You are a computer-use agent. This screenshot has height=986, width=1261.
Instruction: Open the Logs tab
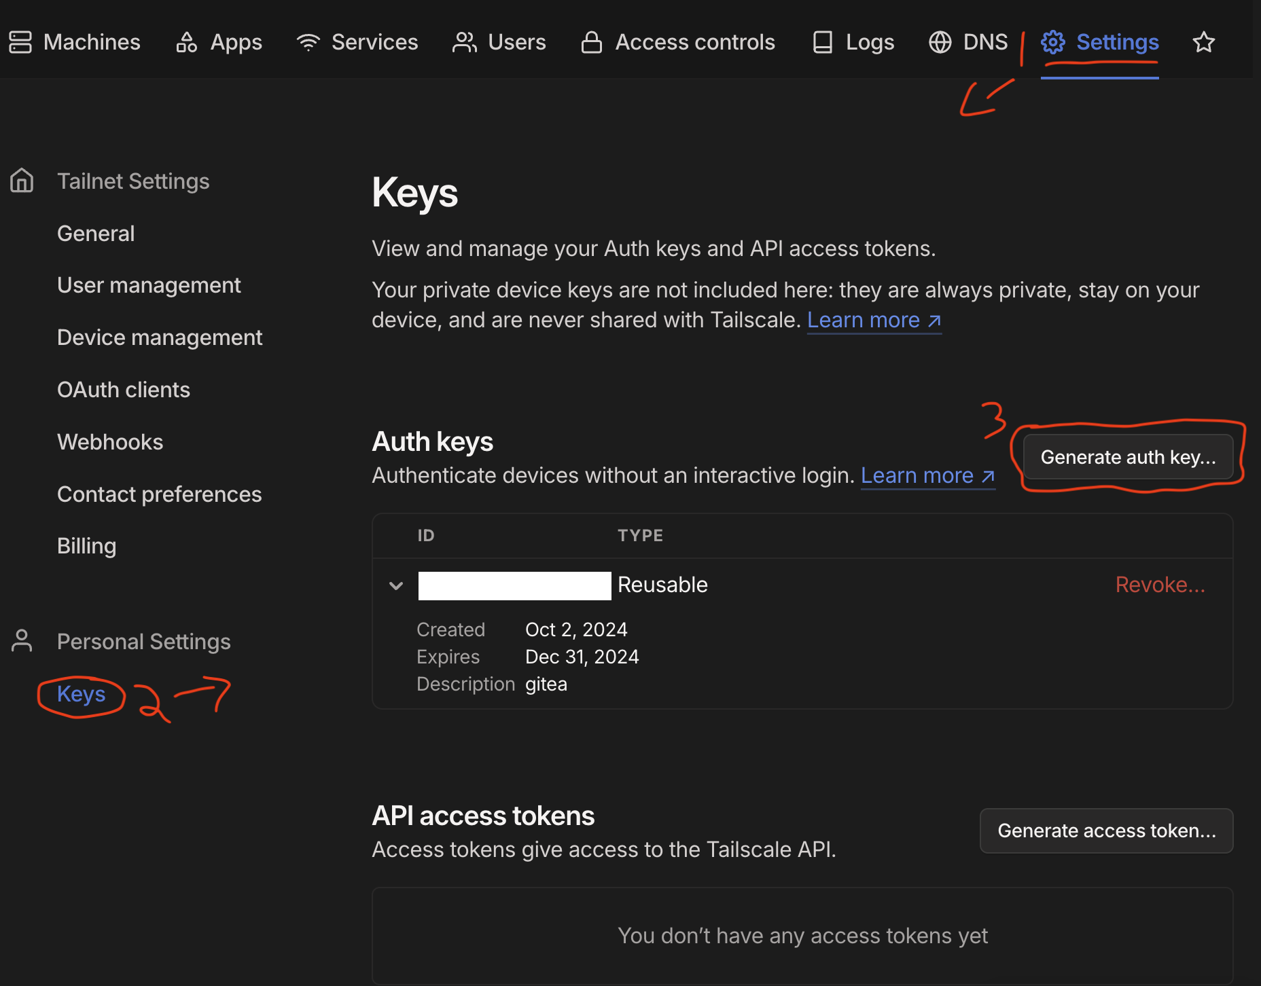point(853,42)
